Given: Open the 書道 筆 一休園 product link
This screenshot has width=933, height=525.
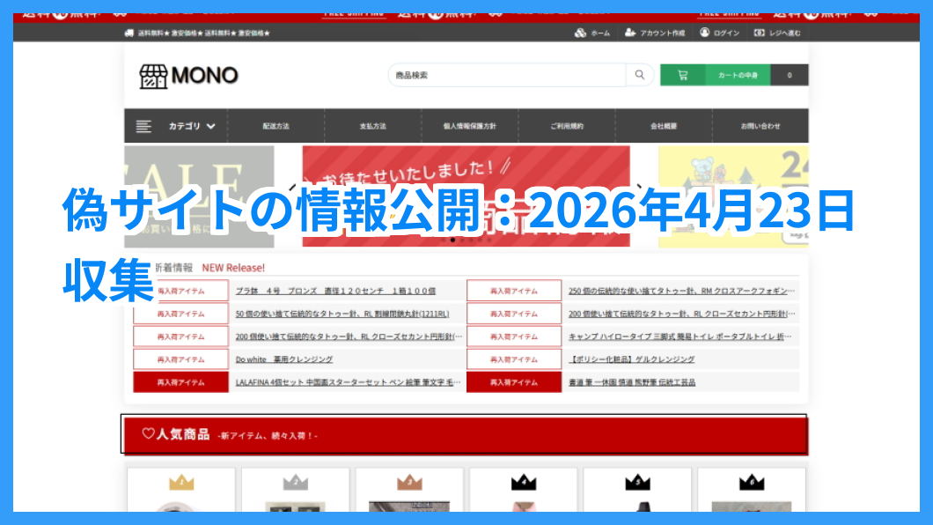Looking at the screenshot, I should [x=632, y=382].
